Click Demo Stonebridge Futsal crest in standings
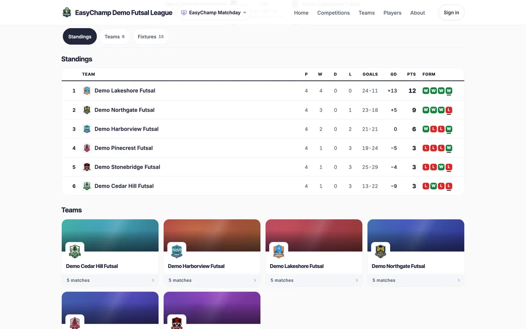The height and width of the screenshot is (329, 526). pos(87,167)
